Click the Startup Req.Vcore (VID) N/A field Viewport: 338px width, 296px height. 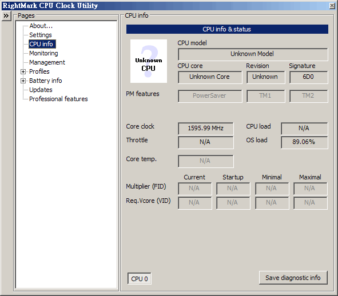click(x=233, y=203)
